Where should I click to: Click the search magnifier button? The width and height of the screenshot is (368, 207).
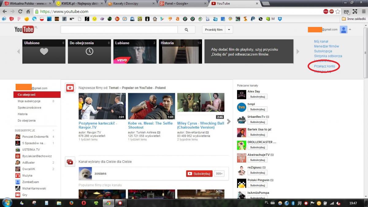tap(186, 30)
